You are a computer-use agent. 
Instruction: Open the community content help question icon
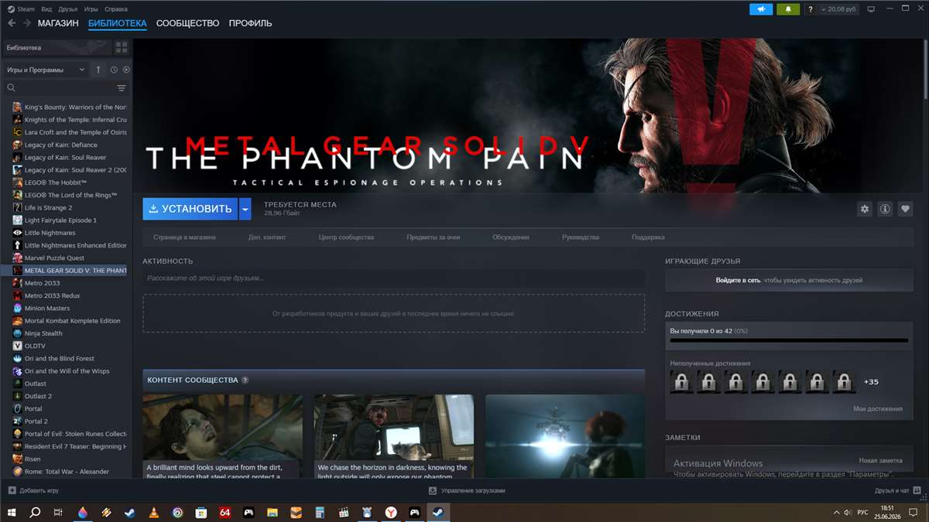(245, 380)
